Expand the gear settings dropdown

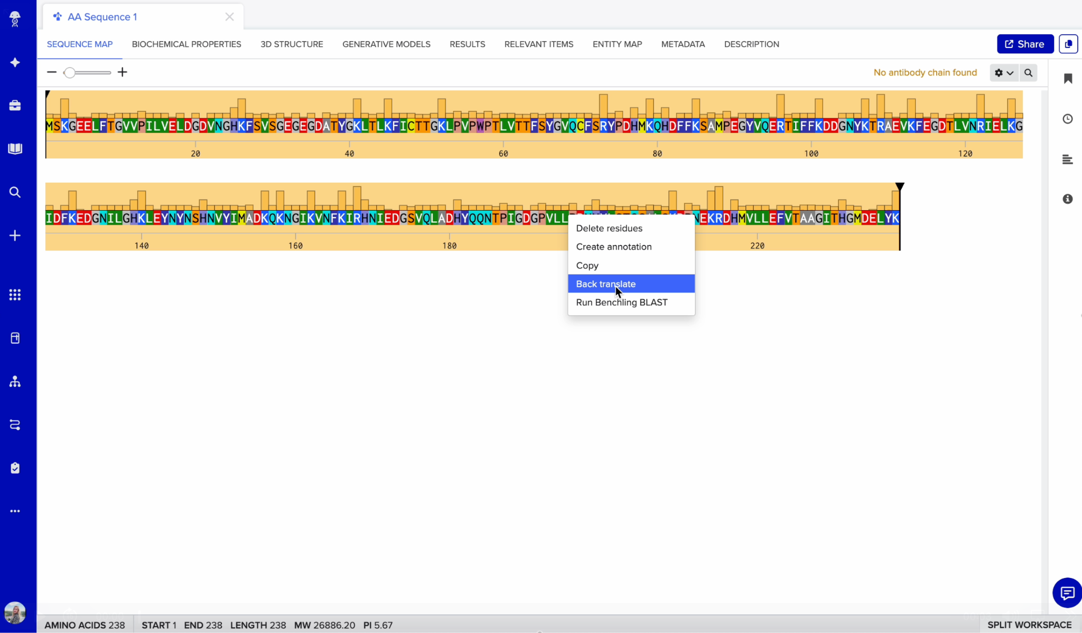(x=1003, y=73)
